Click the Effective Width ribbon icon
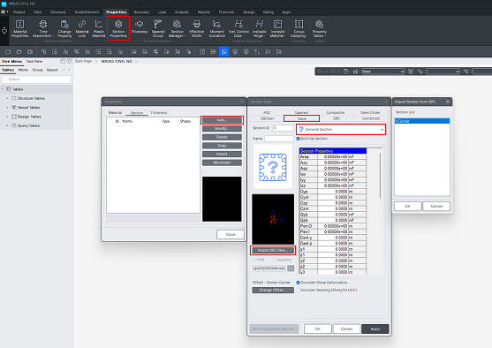This screenshot has width=492, height=348. coord(197,28)
